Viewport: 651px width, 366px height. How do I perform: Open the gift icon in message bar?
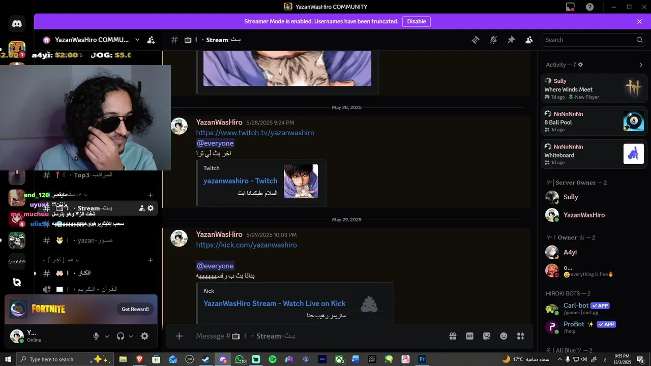[453, 336]
